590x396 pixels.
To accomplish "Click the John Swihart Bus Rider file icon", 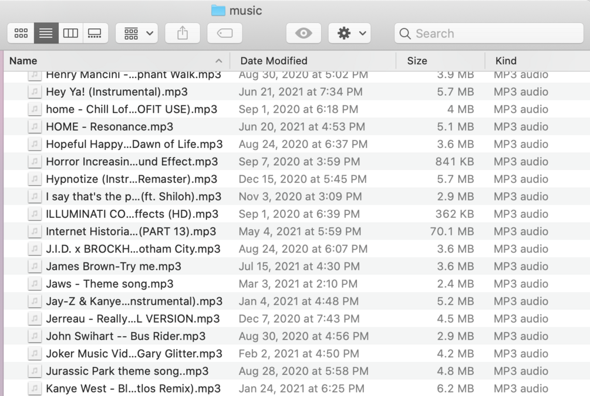I will 35,335.
